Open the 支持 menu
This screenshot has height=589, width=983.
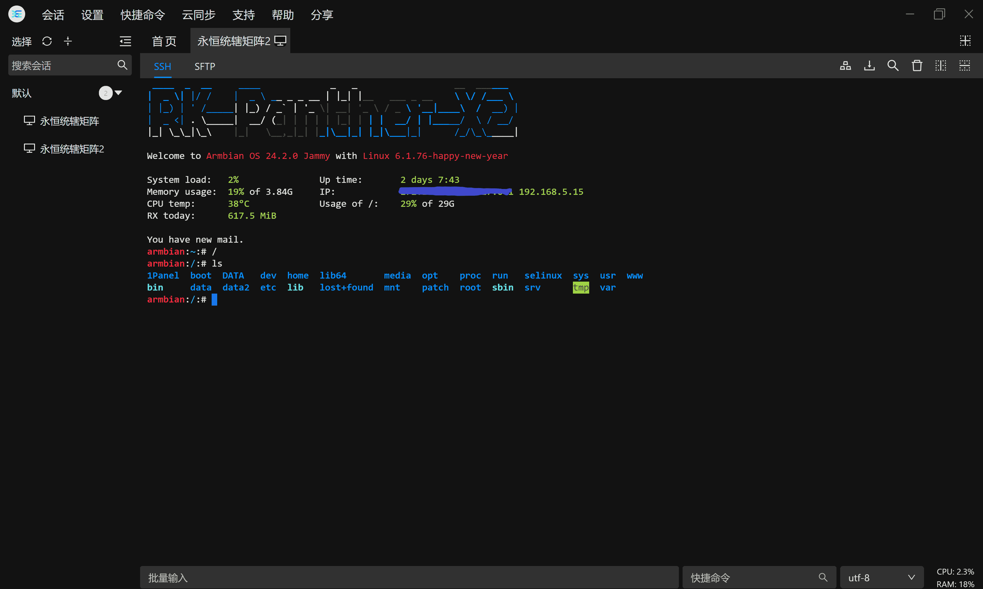click(x=243, y=15)
